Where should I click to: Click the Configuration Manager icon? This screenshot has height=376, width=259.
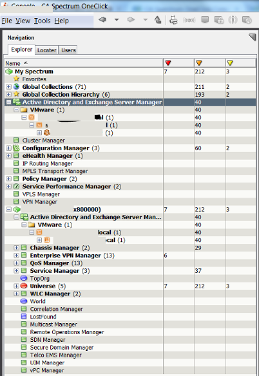[x=16, y=148]
